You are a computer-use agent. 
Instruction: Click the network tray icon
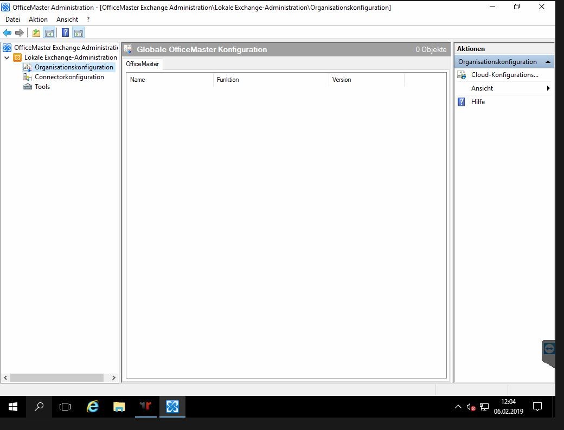(x=484, y=407)
